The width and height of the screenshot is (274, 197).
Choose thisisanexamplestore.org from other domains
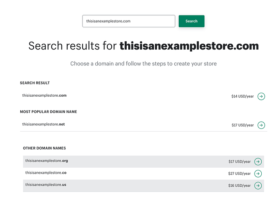coord(46,161)
